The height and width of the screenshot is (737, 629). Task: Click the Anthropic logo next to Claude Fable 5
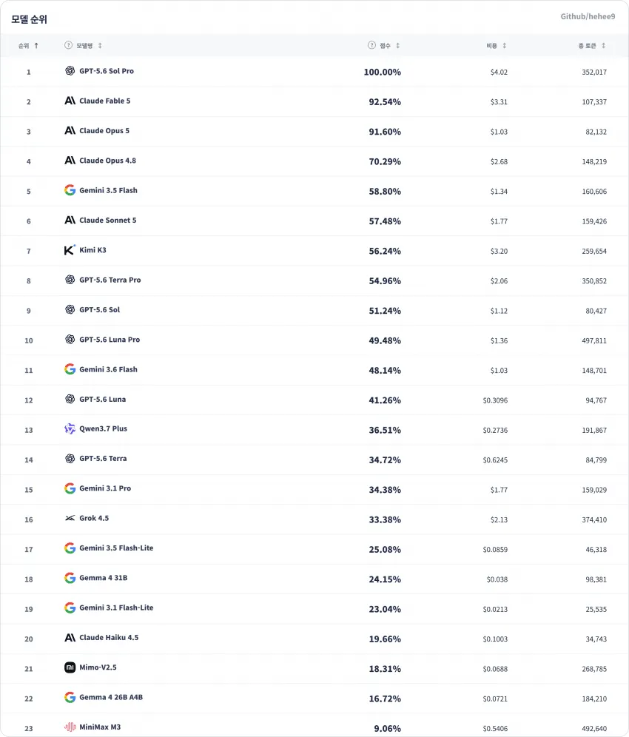coord(70,101)
